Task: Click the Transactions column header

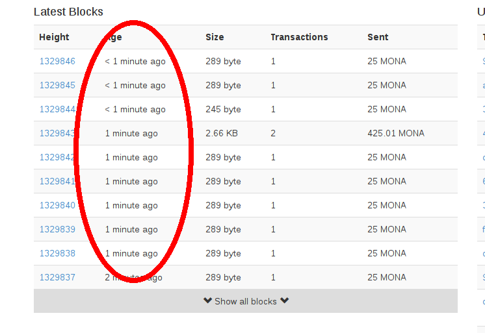Action: [299, 37]
